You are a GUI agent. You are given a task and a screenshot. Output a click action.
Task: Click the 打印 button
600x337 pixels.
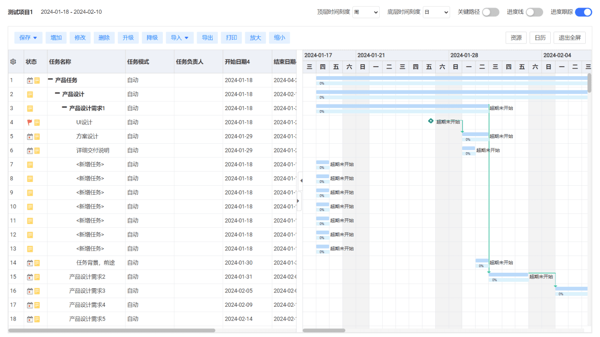[x=232, y=38]
